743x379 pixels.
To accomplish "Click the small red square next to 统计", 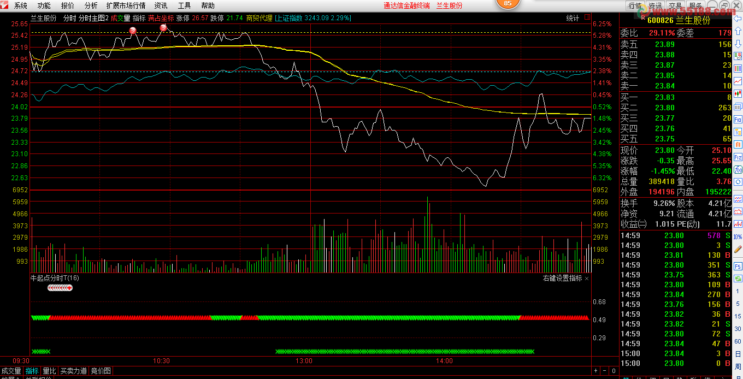I will [587, 17].
